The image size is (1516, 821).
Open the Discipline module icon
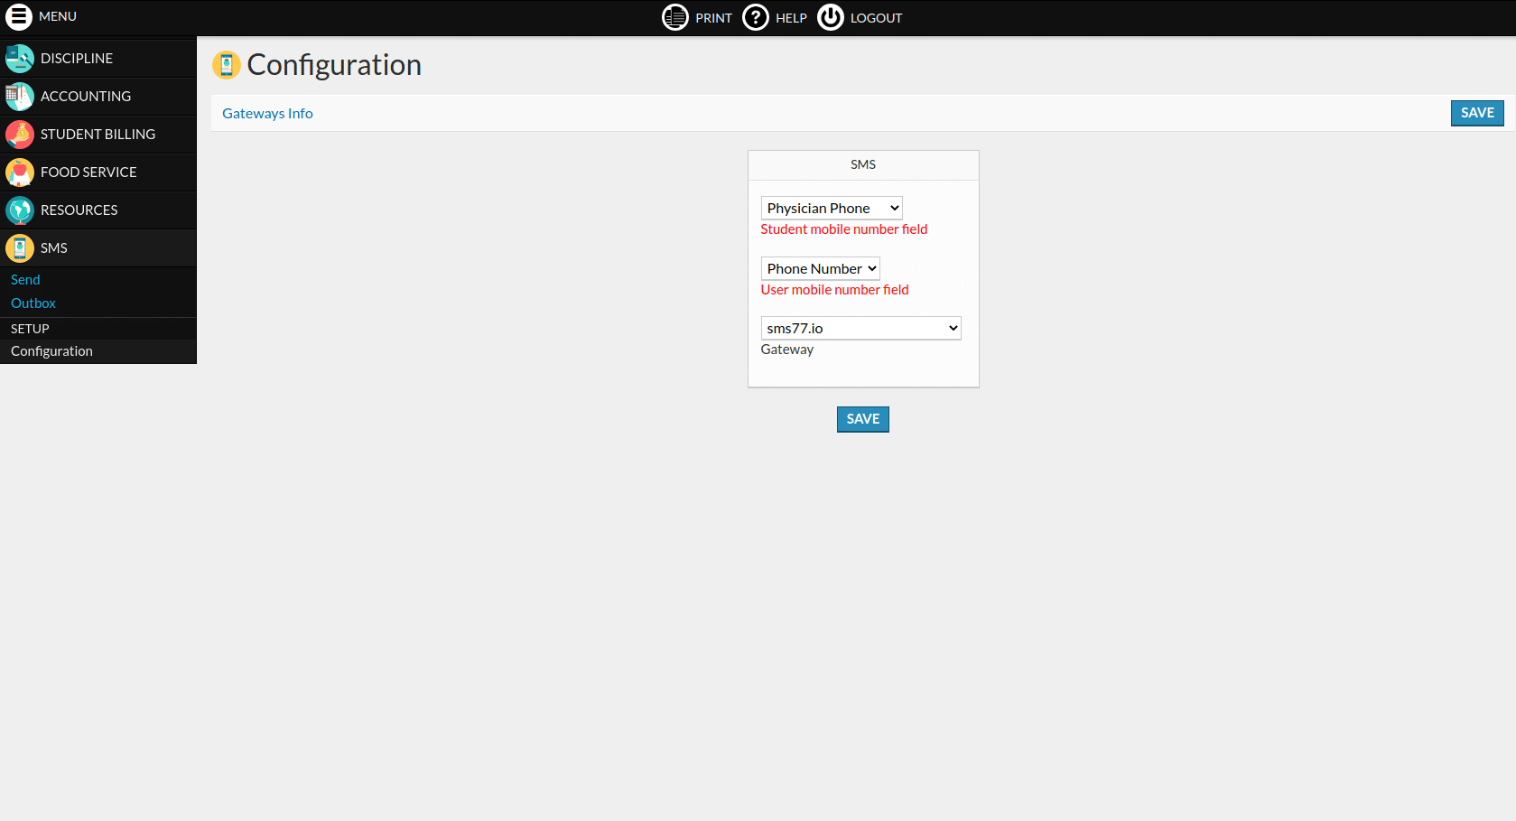coord(20,59)
